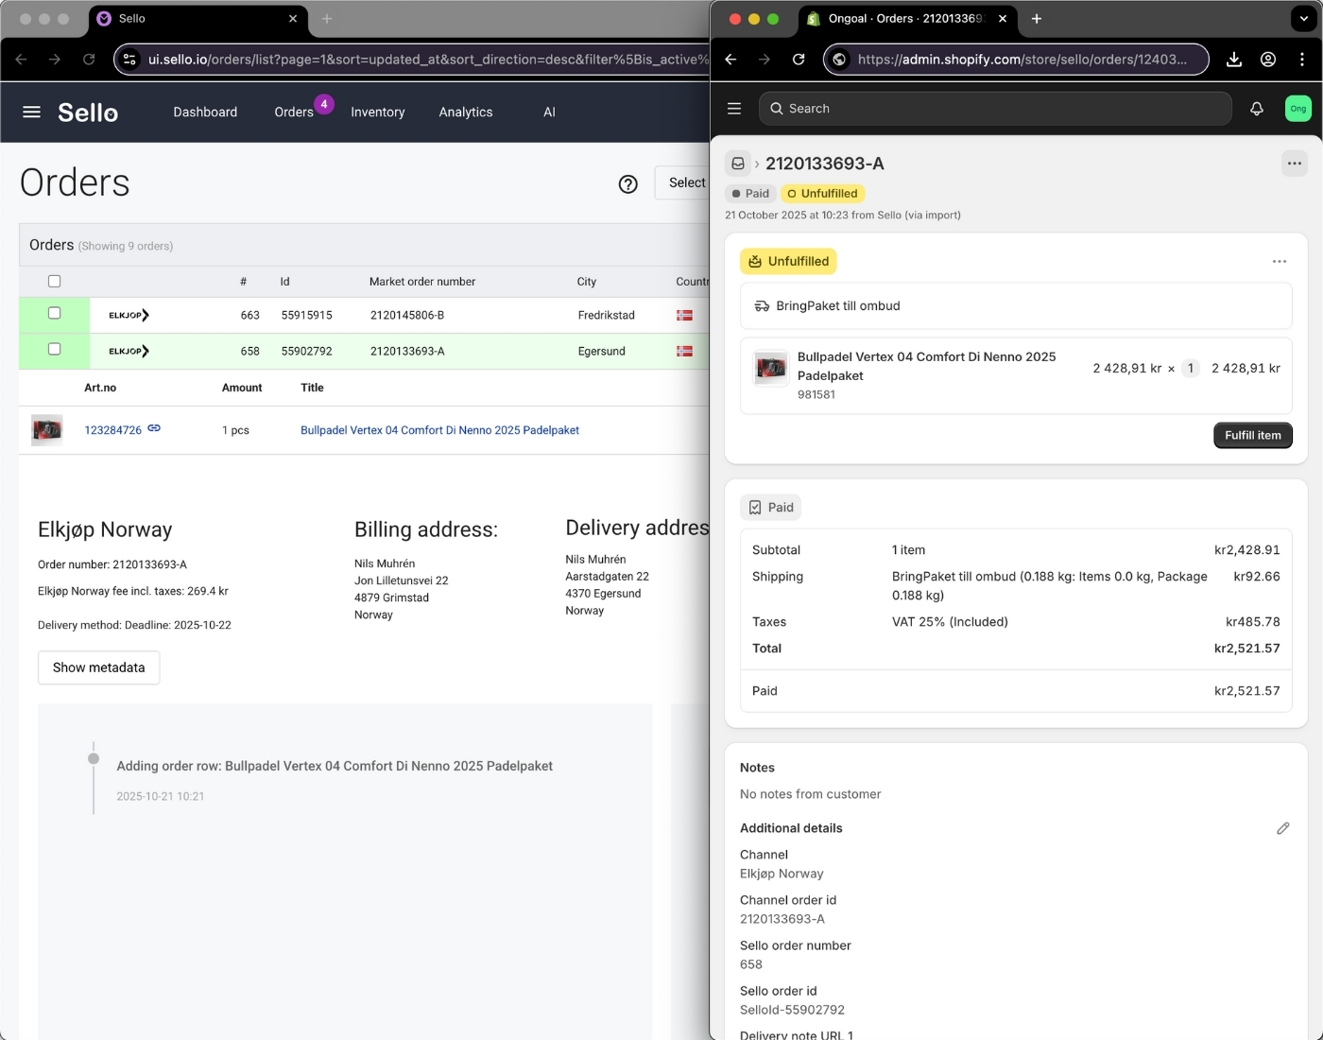The width and height of the screenshot is (1323, 1040).
Task: Open more actions on order 2120133693-A header
Action: tap(1295, 163)
